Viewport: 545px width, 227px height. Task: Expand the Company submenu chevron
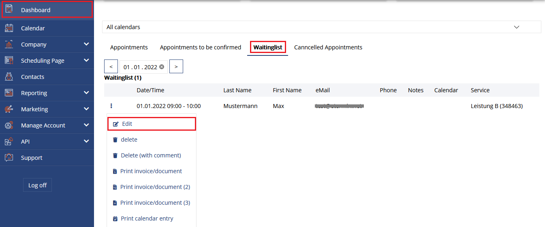(x=86, y=44)
